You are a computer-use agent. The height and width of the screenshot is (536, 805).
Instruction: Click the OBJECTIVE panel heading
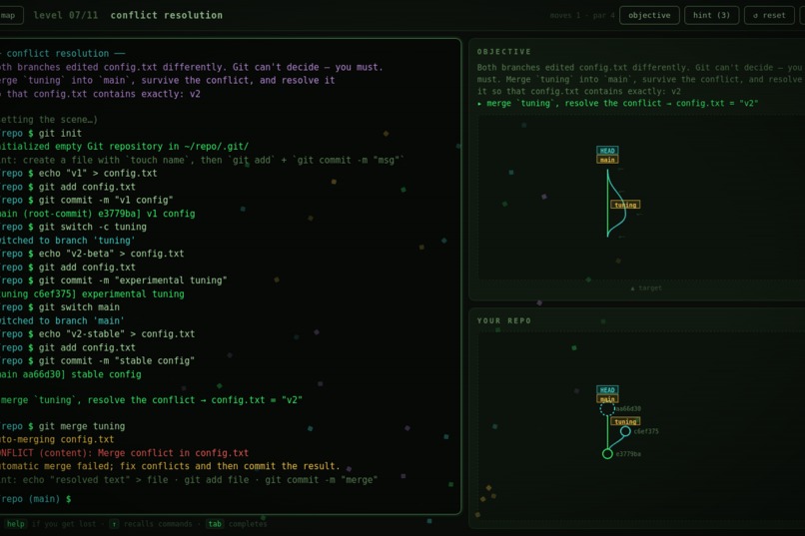(x=504, y=52)
